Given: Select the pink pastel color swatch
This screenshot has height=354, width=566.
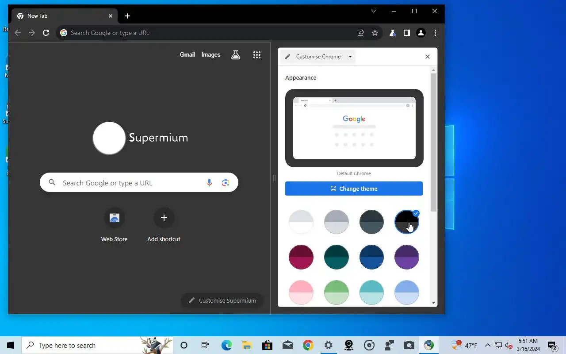Looking at the screenshot, I should click(301, 292).
